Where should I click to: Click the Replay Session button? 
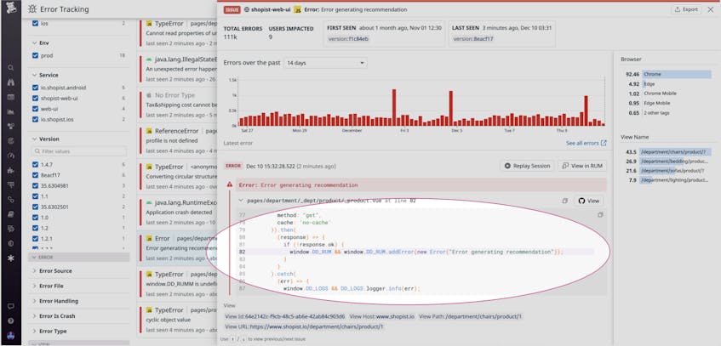527,166
